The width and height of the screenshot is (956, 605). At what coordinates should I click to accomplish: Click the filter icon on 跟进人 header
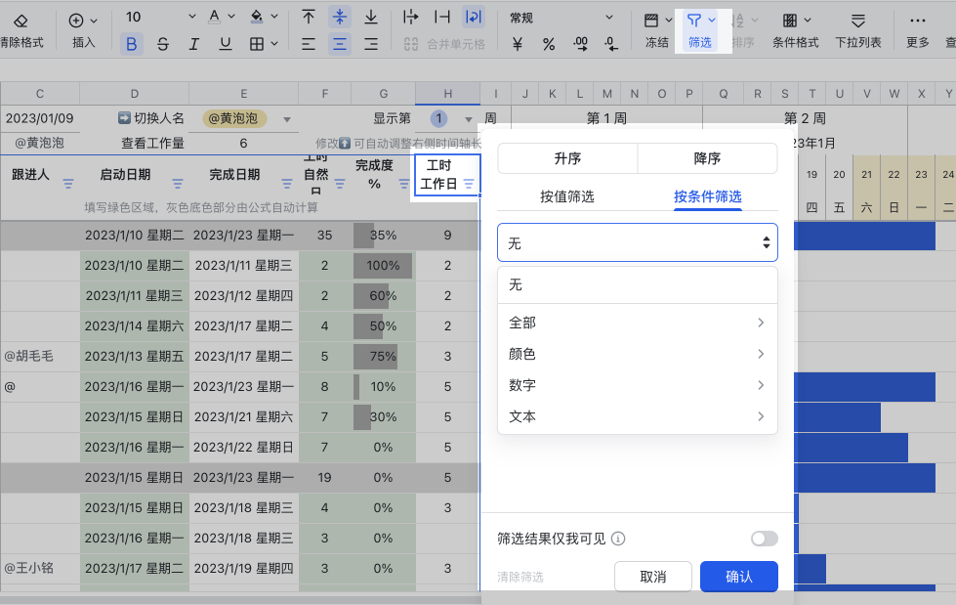pyautogui.click(x=68, y=183)
